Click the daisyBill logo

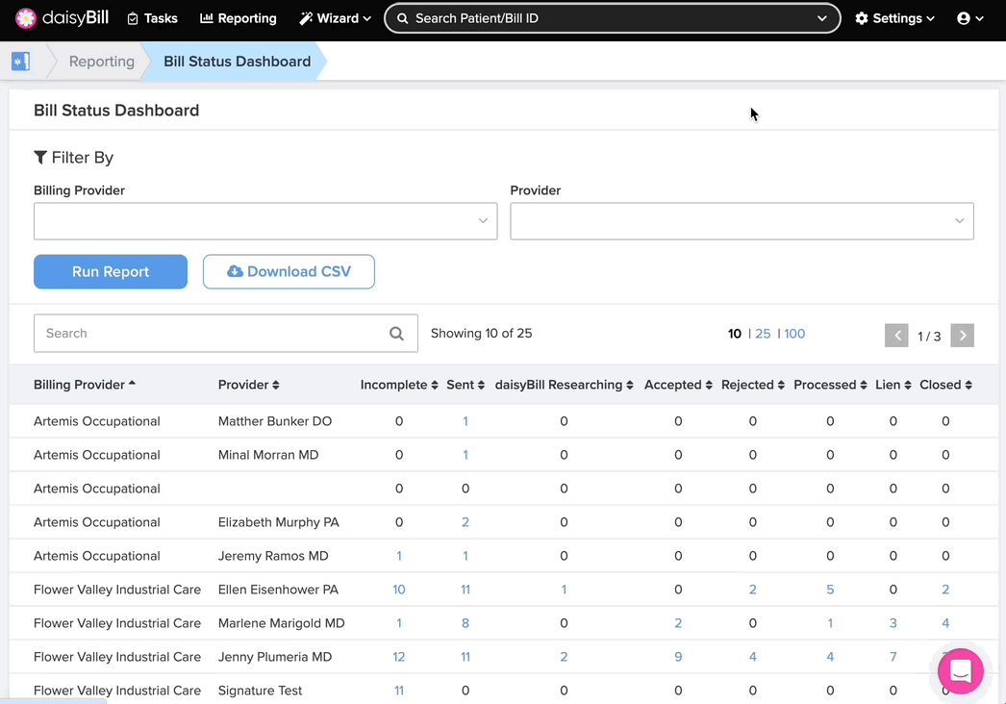point(62,18)
